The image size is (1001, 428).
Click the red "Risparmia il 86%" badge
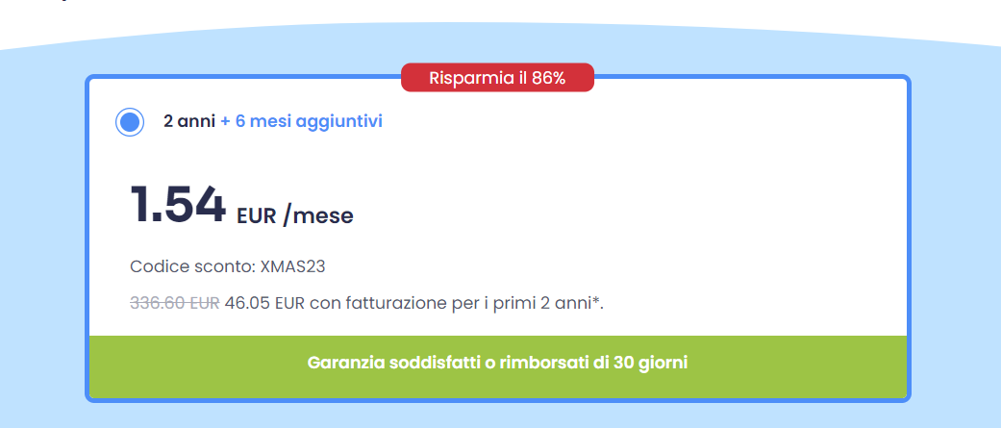tap(497, 78)
